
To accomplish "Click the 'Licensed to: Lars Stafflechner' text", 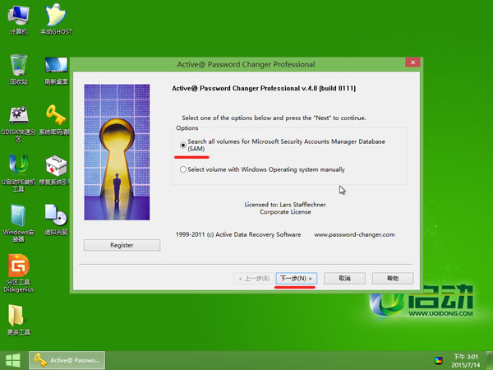I will click(x=285, y=205).
